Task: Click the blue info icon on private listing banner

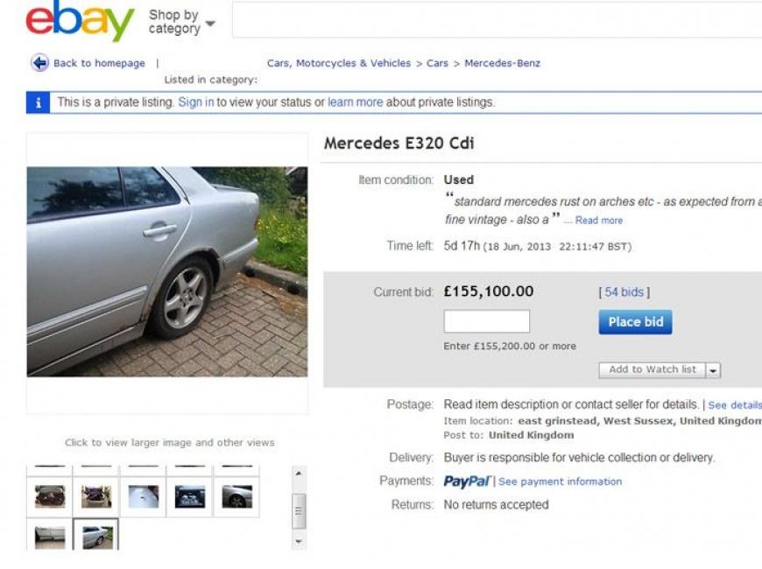Action: [x=38, y=102]
